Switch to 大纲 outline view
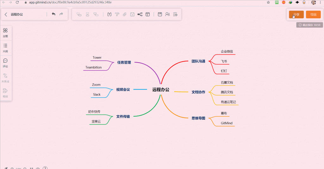Screen dimensions: 324x169 pyautogui.click(x=5, y=48)
